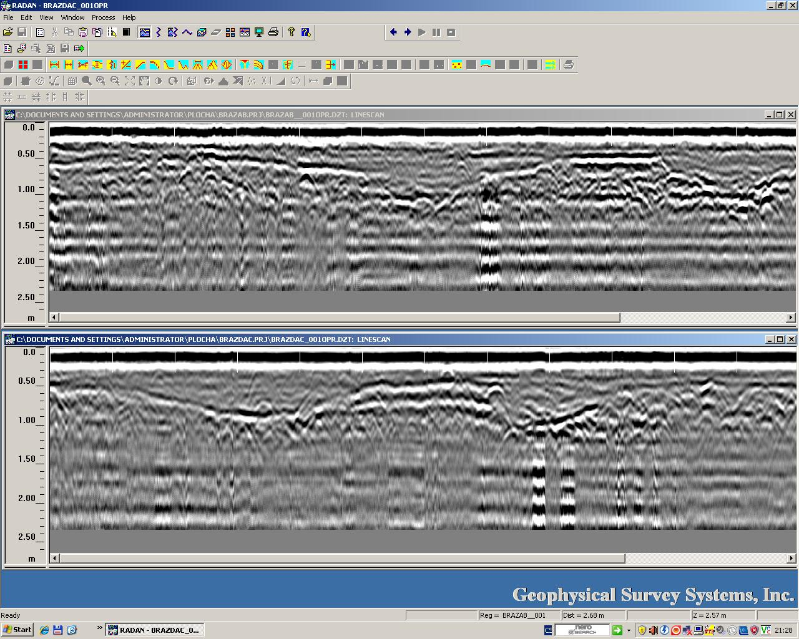Image resolution: width=799 pixels, height=639 pixels.
Task: Click the red funnel filter icon
Action: (x=245, y=64)
